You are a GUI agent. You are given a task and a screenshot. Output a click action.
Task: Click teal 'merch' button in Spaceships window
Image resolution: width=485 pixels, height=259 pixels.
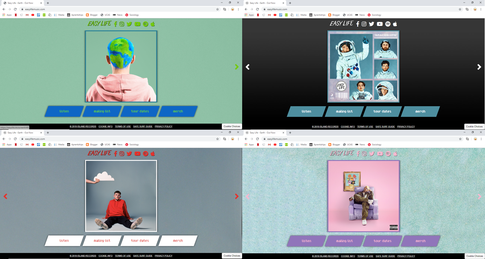(x=420, y=111)
